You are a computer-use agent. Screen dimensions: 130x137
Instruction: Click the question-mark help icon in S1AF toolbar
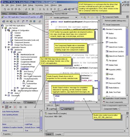pos(18,21)
